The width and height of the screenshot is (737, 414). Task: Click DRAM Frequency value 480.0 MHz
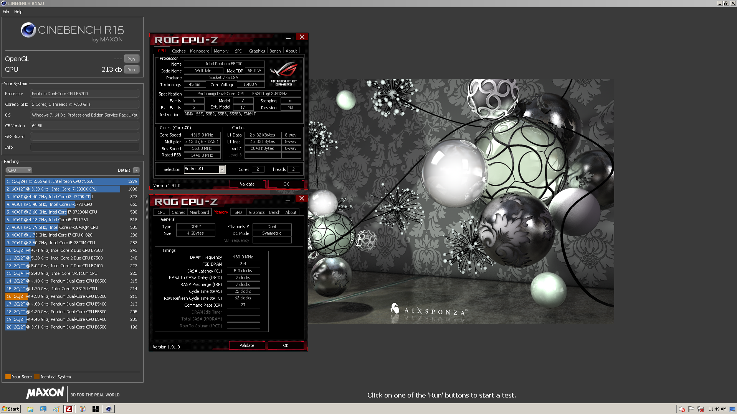243,257
